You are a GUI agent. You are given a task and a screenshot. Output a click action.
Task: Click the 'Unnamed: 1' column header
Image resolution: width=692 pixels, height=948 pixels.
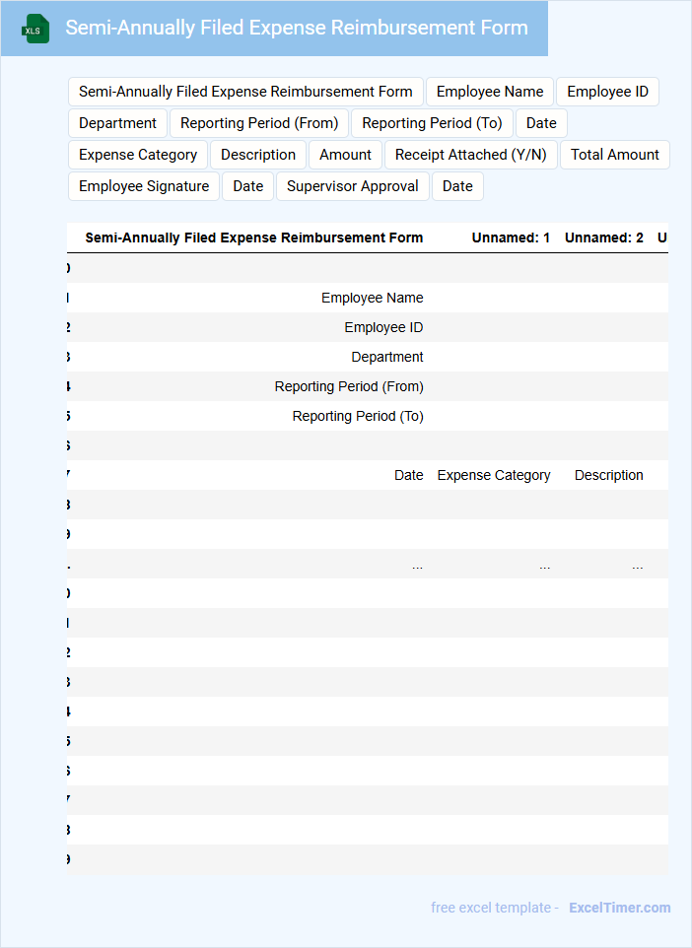tap(511, 237)
